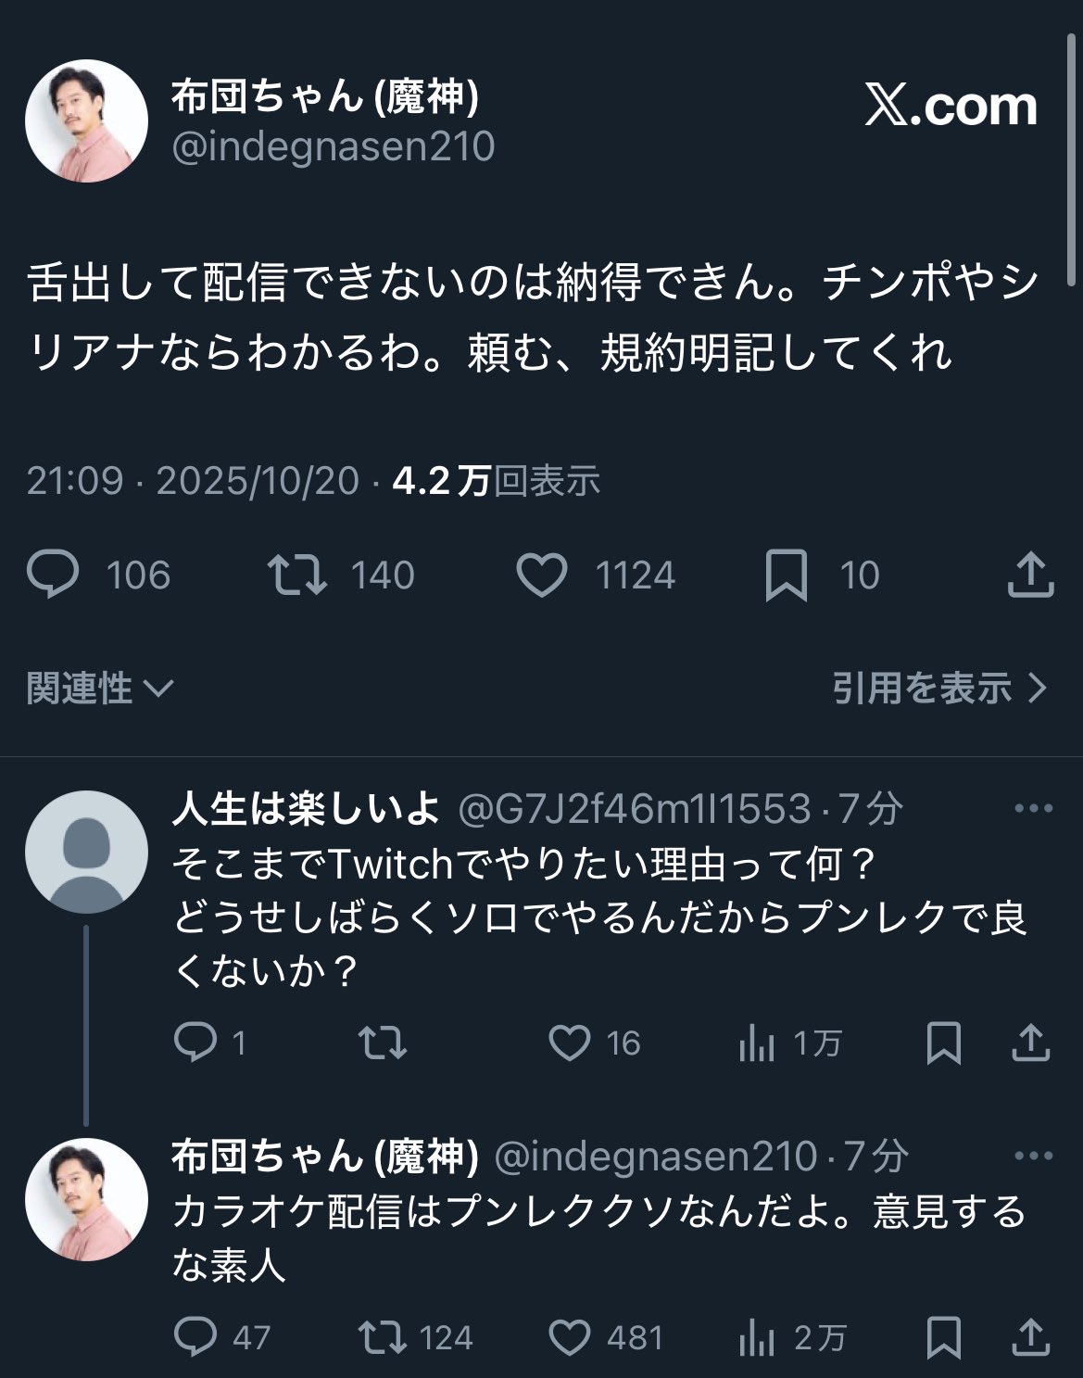This screenshot has width=1083, height=1378.
Task: Share the main post via share icon
Action: click(x=1030, y=575)
